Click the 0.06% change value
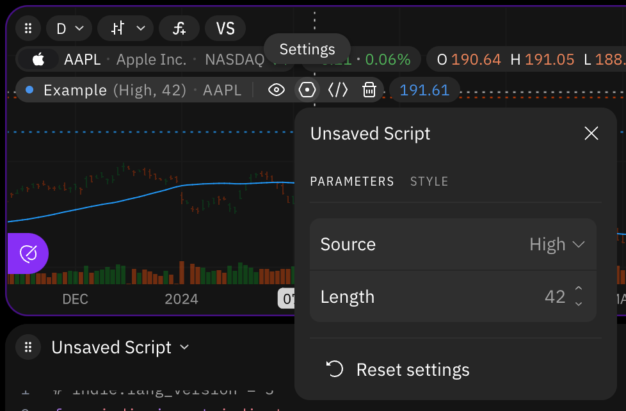626x411 pixels. [x=388, y=60]
